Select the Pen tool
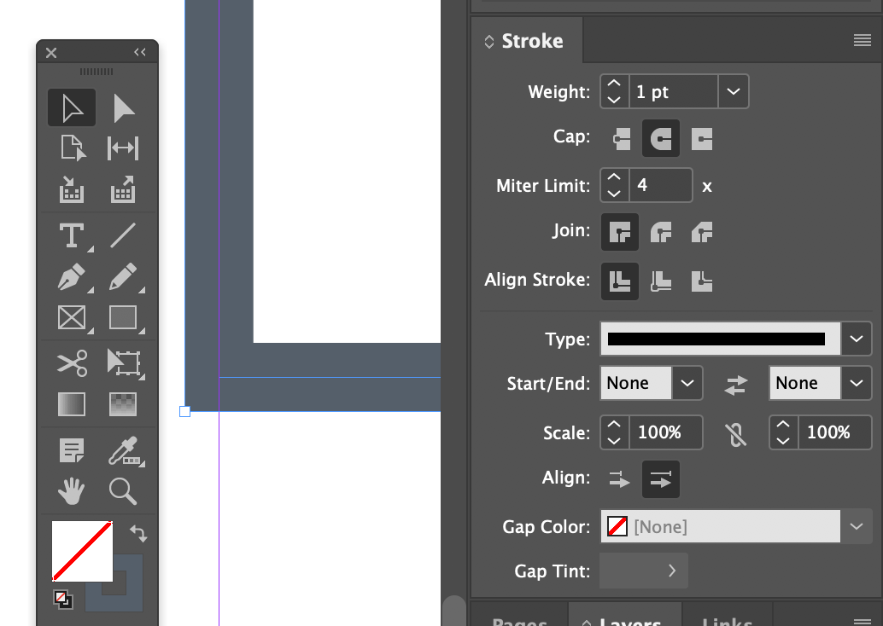This screenshot has height=626, width=883. (x=72, y=276)
